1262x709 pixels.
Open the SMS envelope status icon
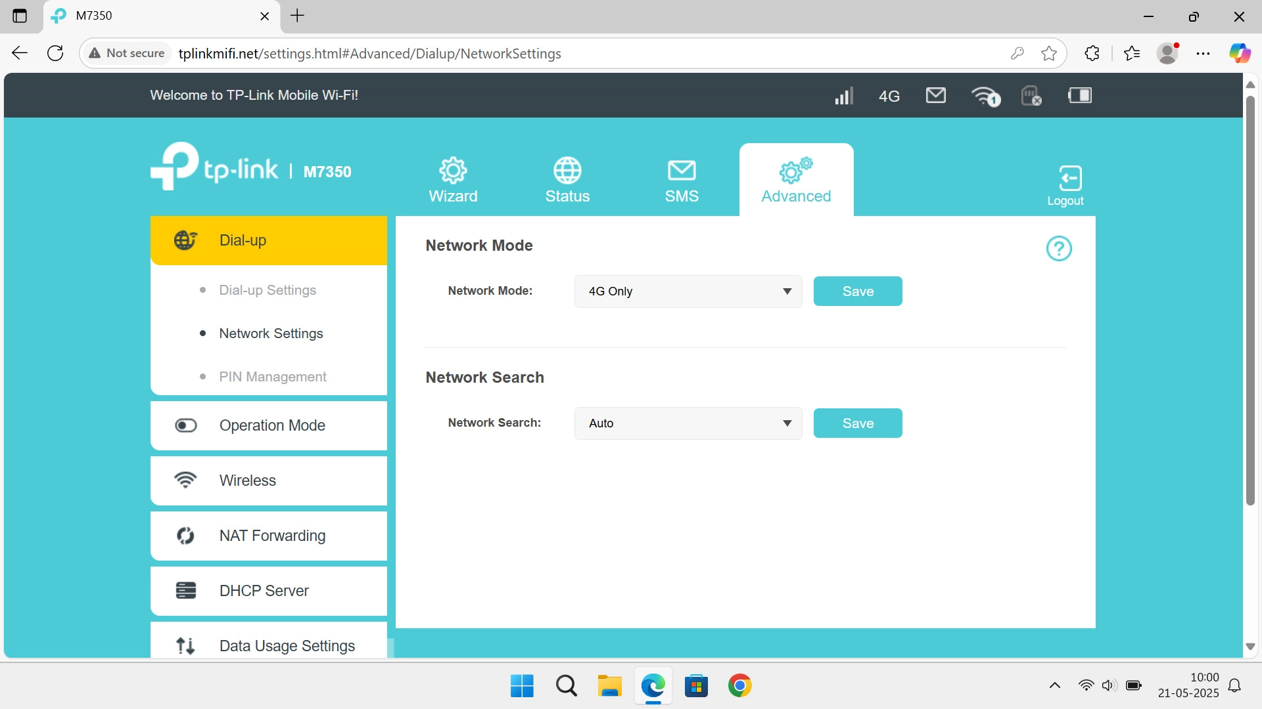click(x=935, y=96)
